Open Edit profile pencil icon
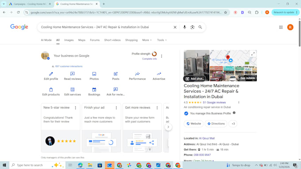 51,74
